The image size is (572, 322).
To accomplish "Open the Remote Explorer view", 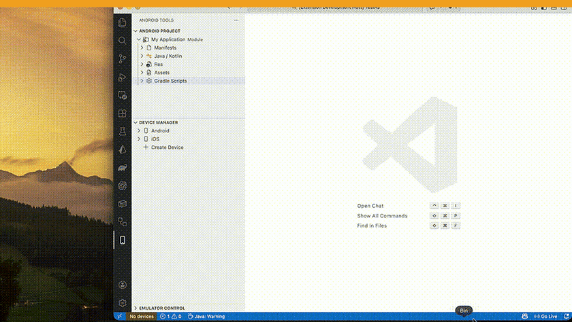I will (122, 95).
